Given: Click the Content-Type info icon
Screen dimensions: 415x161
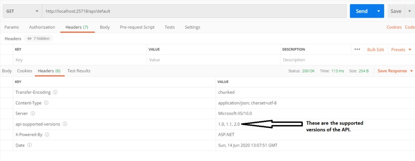Looking at the screenshot, I should [x=46, y=103].
